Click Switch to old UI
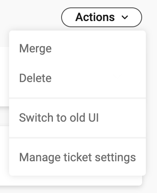 coord(77,118)
